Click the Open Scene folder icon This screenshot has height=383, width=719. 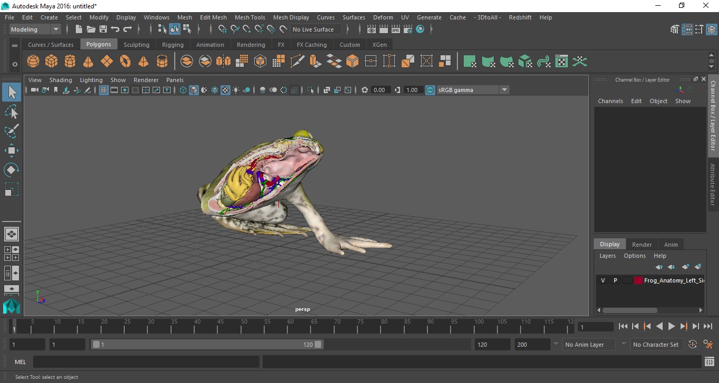click(x=91, y=29)
